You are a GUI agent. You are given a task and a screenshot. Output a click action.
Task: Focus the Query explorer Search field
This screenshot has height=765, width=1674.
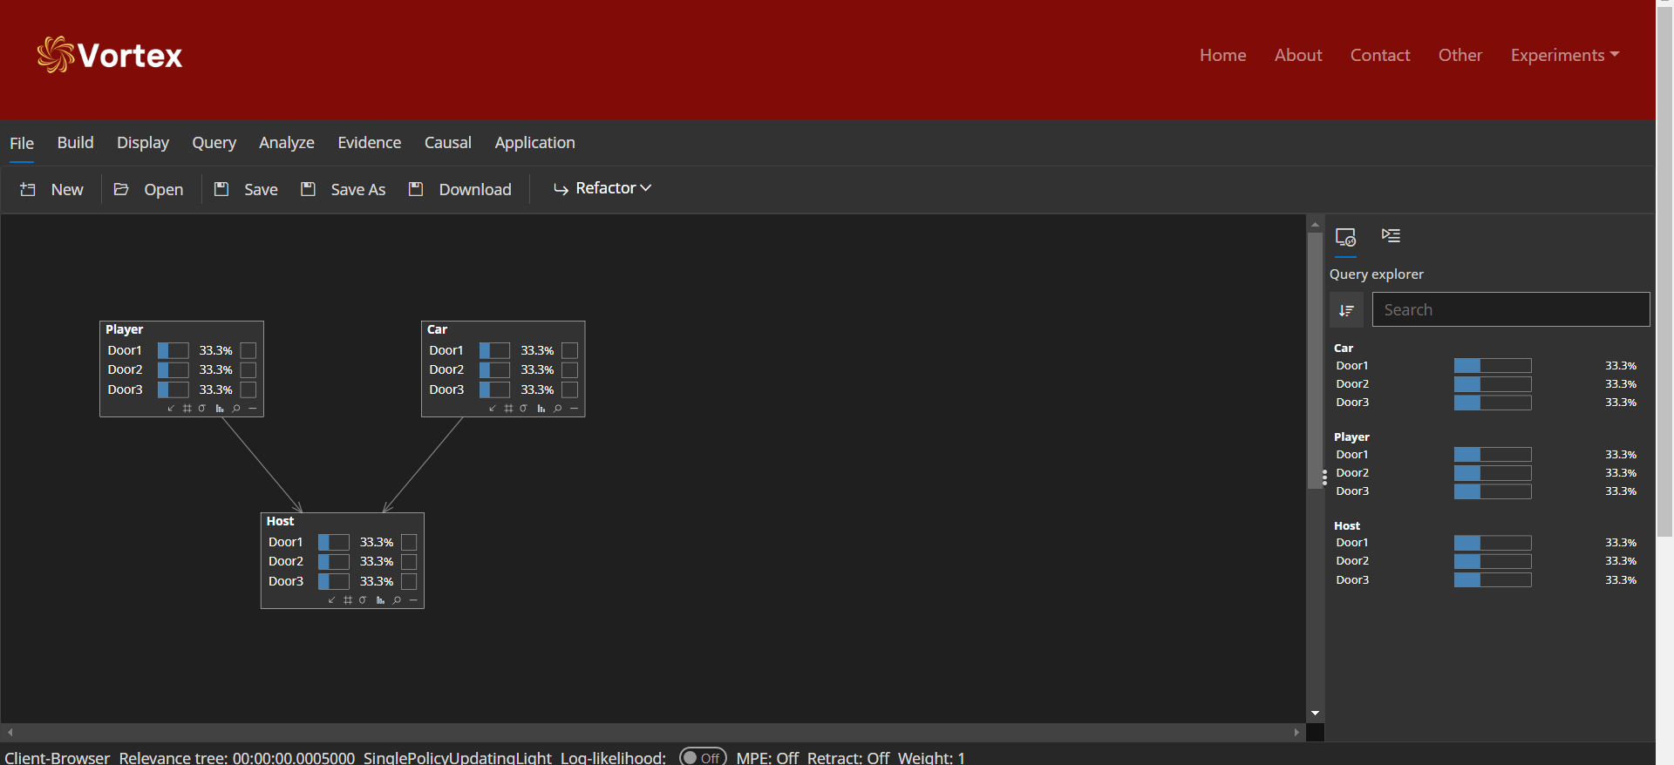[1510, 310]
